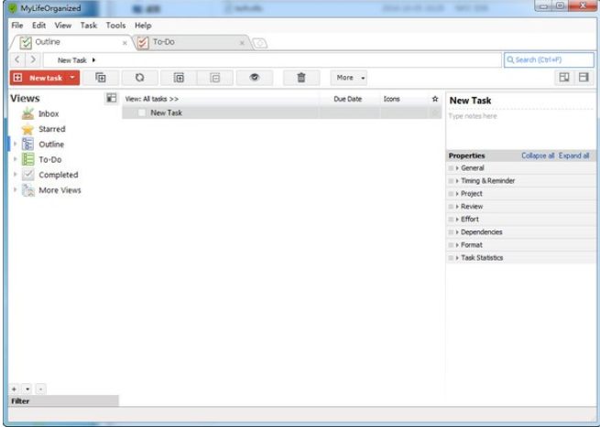Viewport: 600px width, 427px height.
Task: Click the arrow after New Task breadcrumb
Action: click(93, 60)
